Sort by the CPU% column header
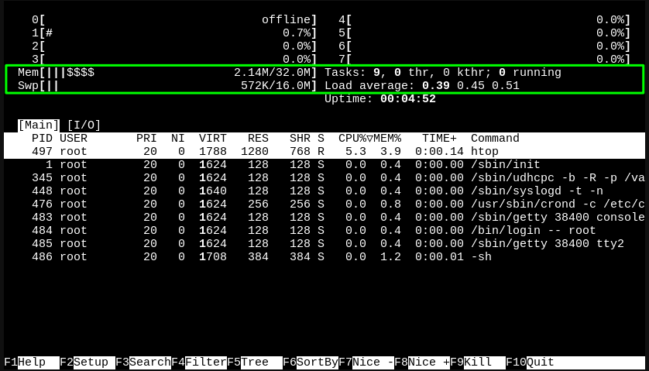 tap(352, 139)
